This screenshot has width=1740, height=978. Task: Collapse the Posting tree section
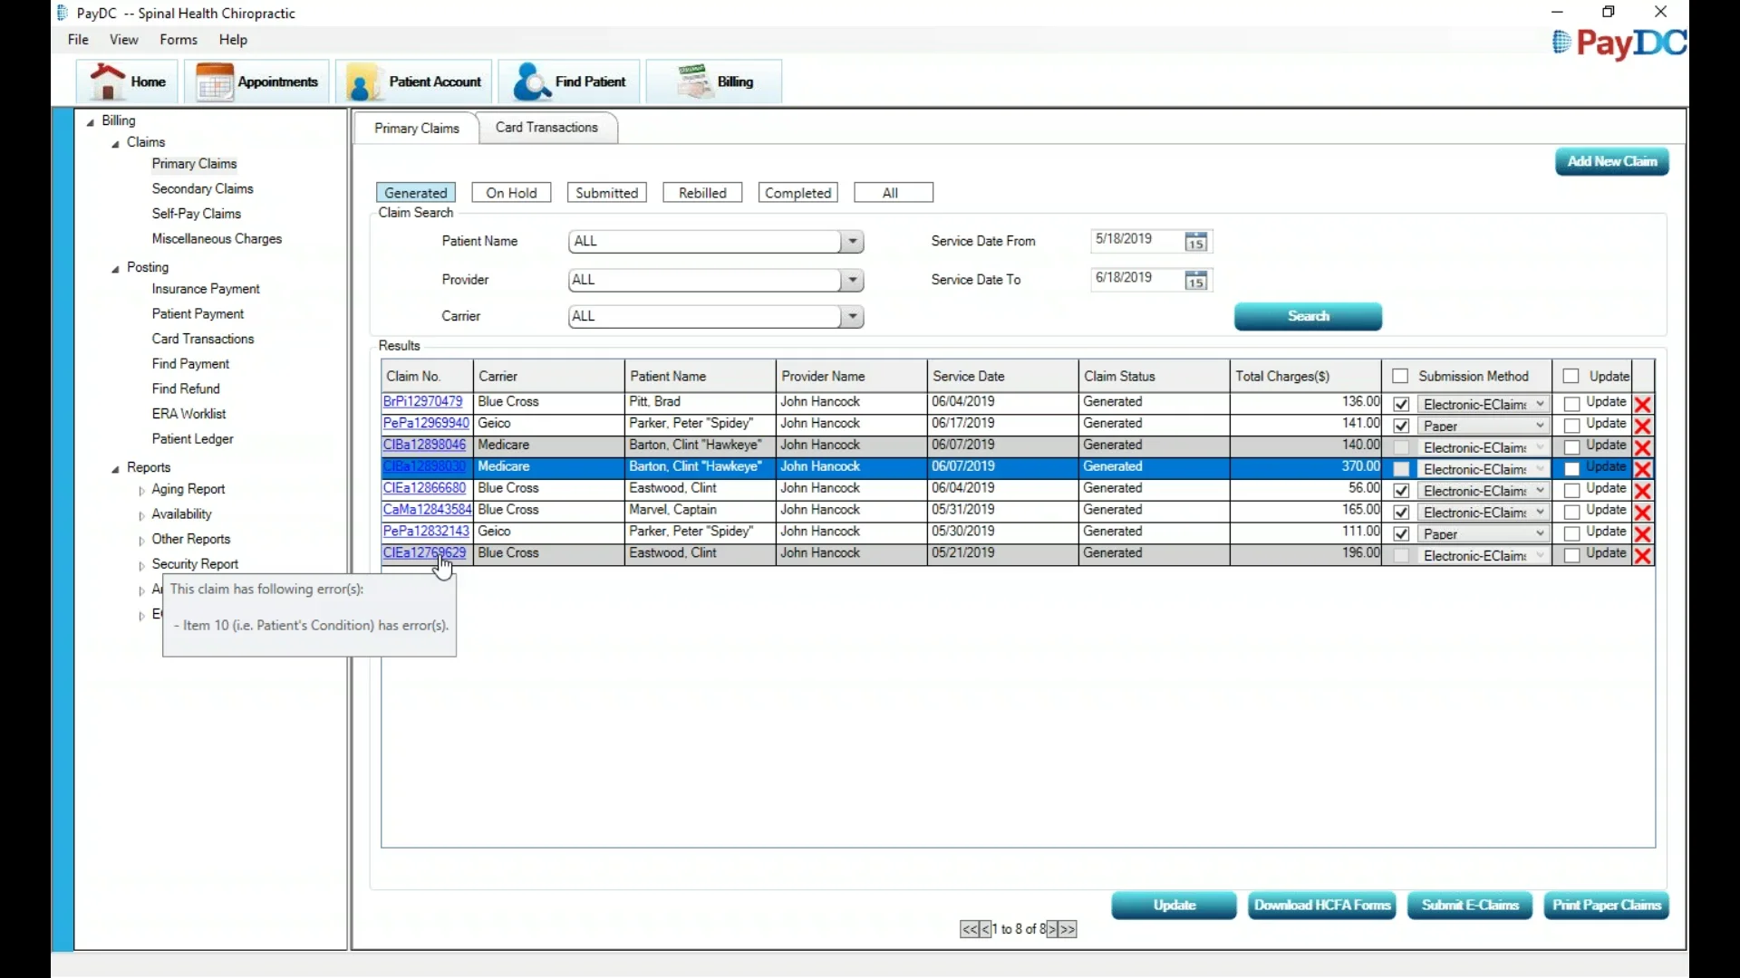pyautogui.click(x=115, y=269)
